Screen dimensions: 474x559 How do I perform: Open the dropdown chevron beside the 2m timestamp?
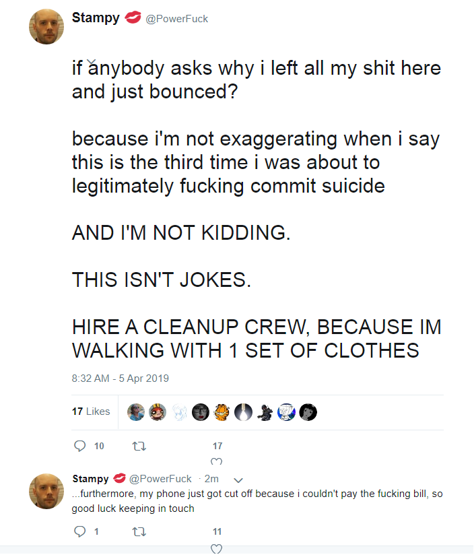[x=238, y=480]
